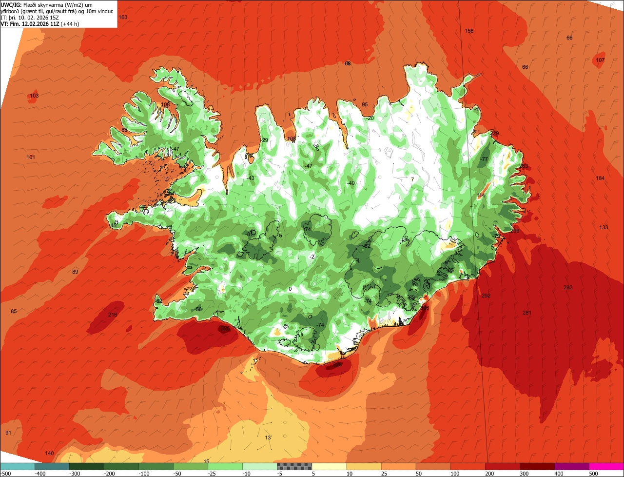Select the title line 'UWC/IG: Flæði skynvarma (W/m2) um'
Viewport: 624px width, 477px height.
tap(46, 4)
